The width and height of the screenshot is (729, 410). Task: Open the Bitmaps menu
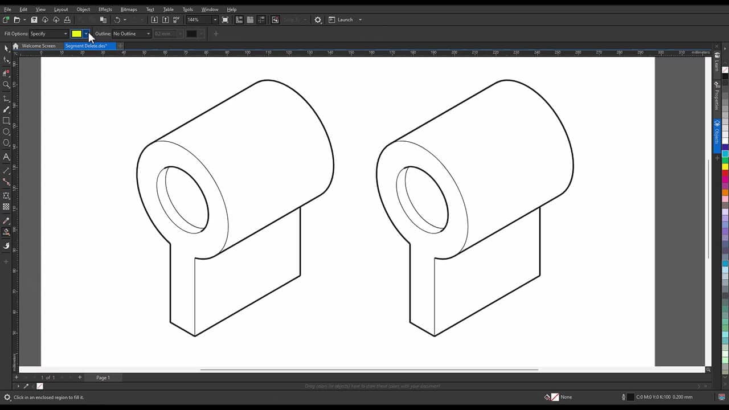point(129,10)
